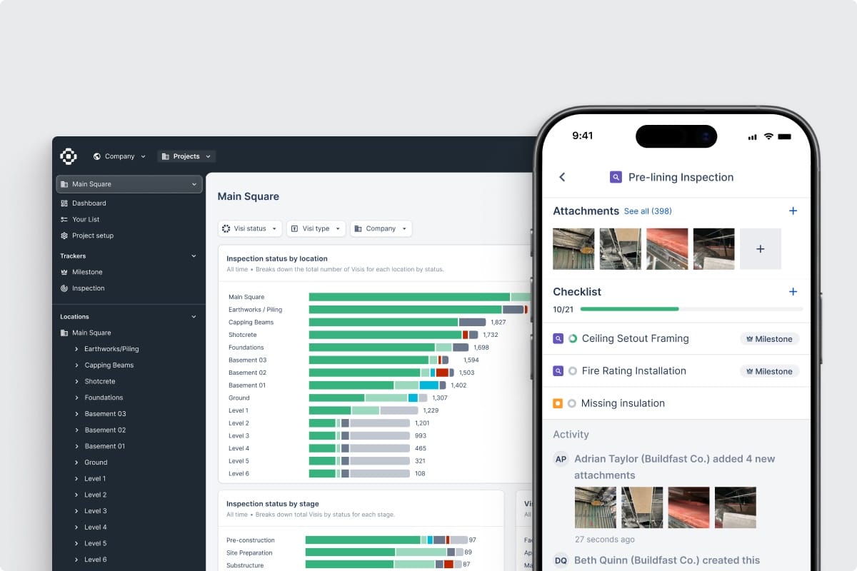Click the red segment in Basement 02 bar
The image size is (857, 571).
coord(442,373)
